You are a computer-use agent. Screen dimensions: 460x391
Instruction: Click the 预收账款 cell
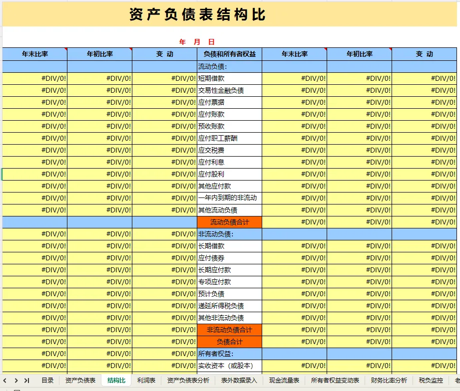coord(229,126)
